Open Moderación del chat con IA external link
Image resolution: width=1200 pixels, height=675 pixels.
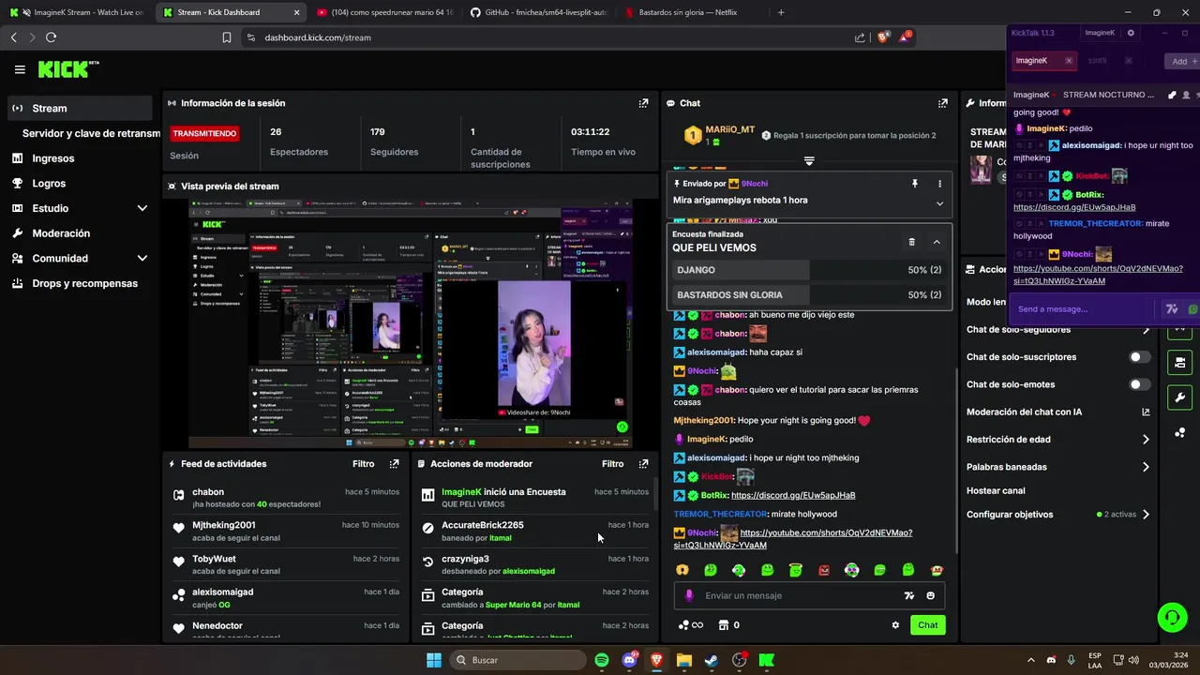click(x=1146, y=412)
